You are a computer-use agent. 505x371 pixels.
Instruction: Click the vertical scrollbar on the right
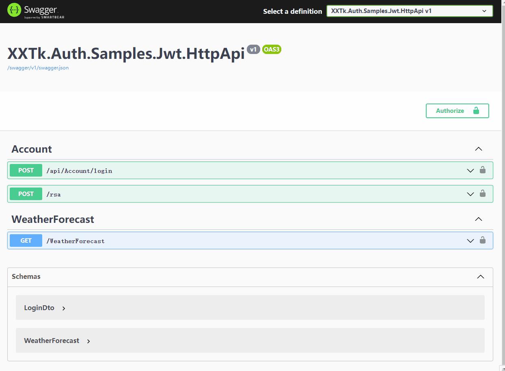pyautogui.click(x=503, y=183)
